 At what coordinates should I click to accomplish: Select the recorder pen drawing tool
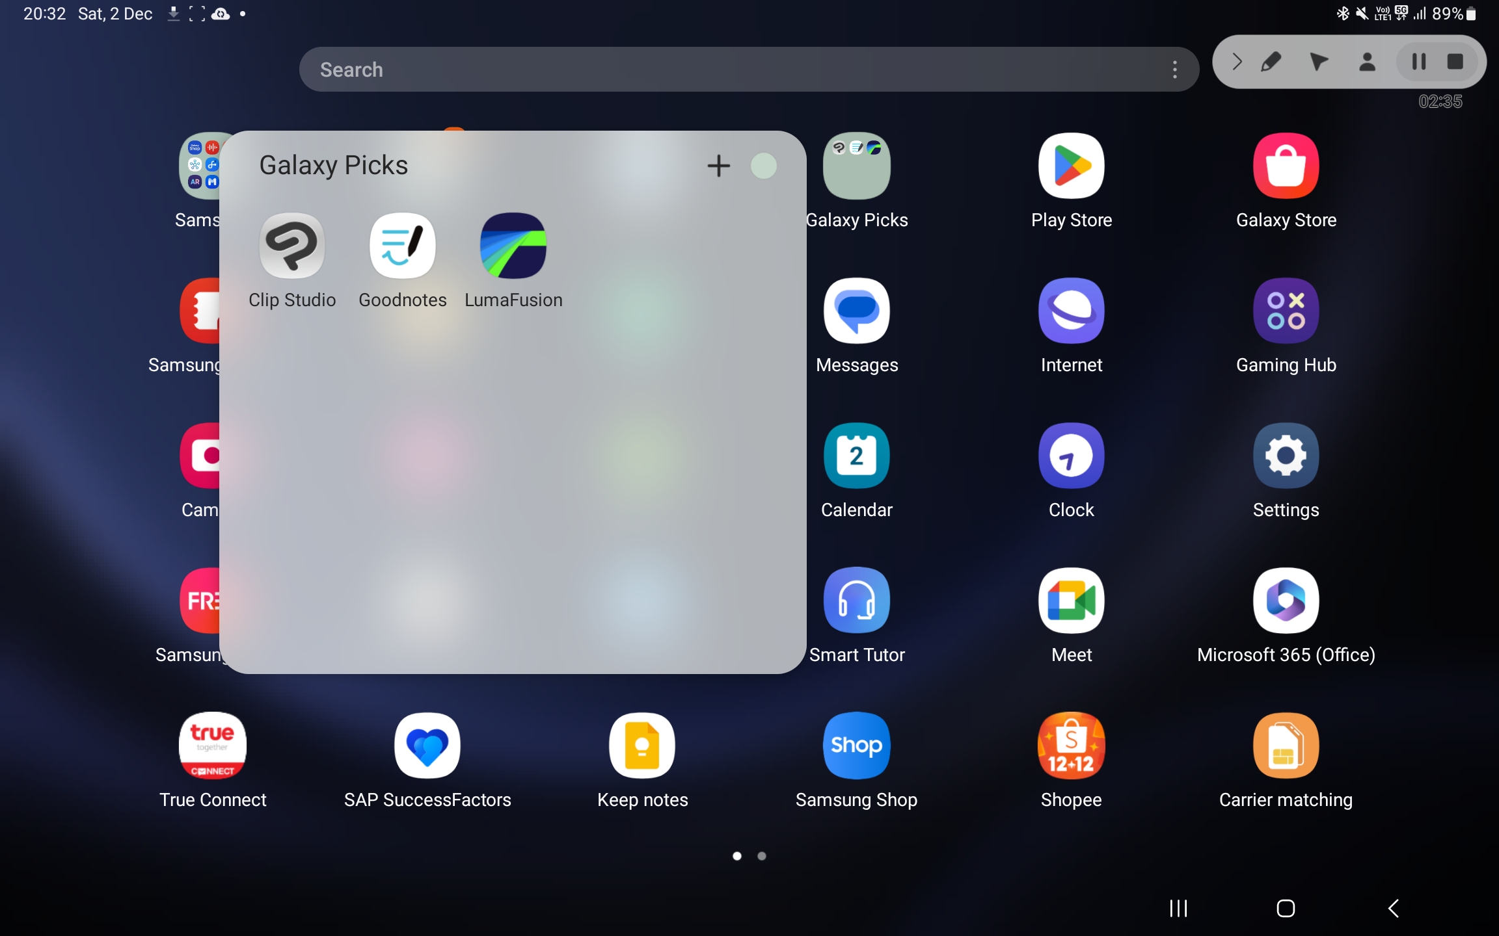(1271, 62)
